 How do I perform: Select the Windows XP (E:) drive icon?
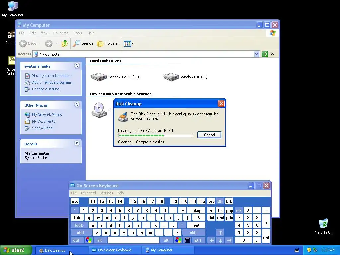[171, 77]
